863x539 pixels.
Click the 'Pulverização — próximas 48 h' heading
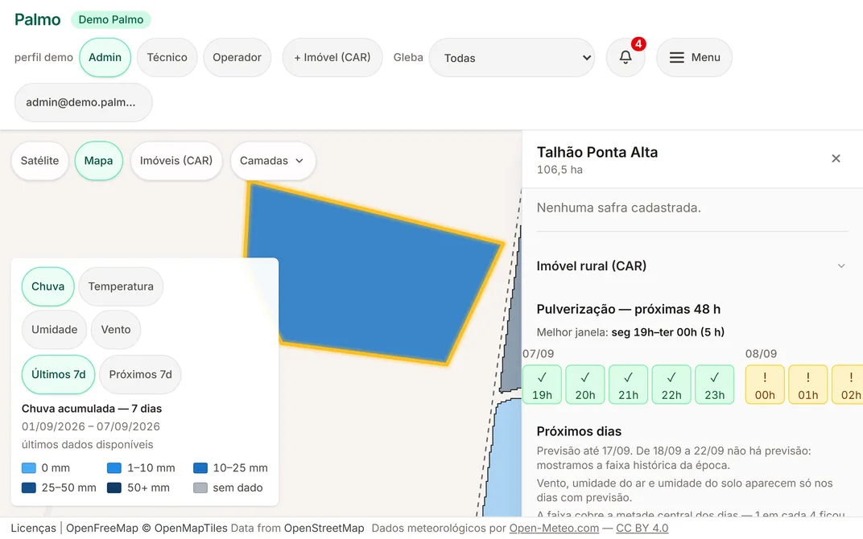[629, 309]
